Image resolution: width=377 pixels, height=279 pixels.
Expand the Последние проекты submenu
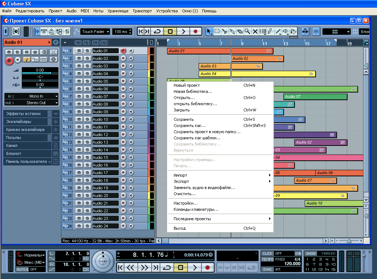point(220,219)
